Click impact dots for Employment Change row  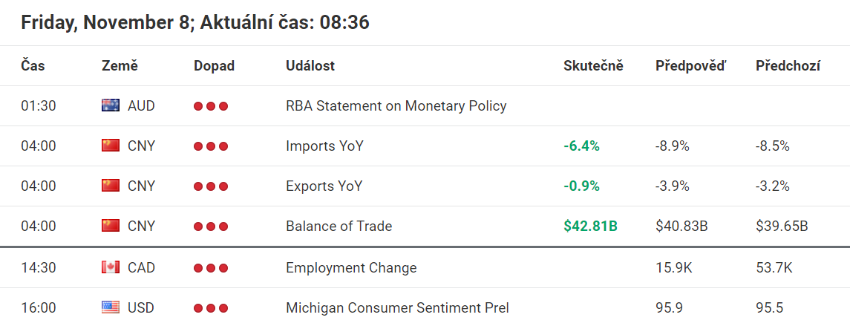tap(211, 268)
